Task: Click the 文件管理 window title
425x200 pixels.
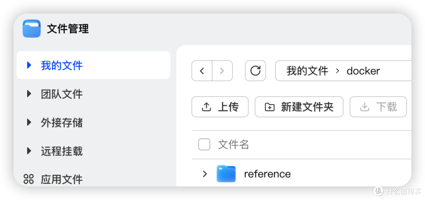Action: pyautogui.click(x=68, y=29)
